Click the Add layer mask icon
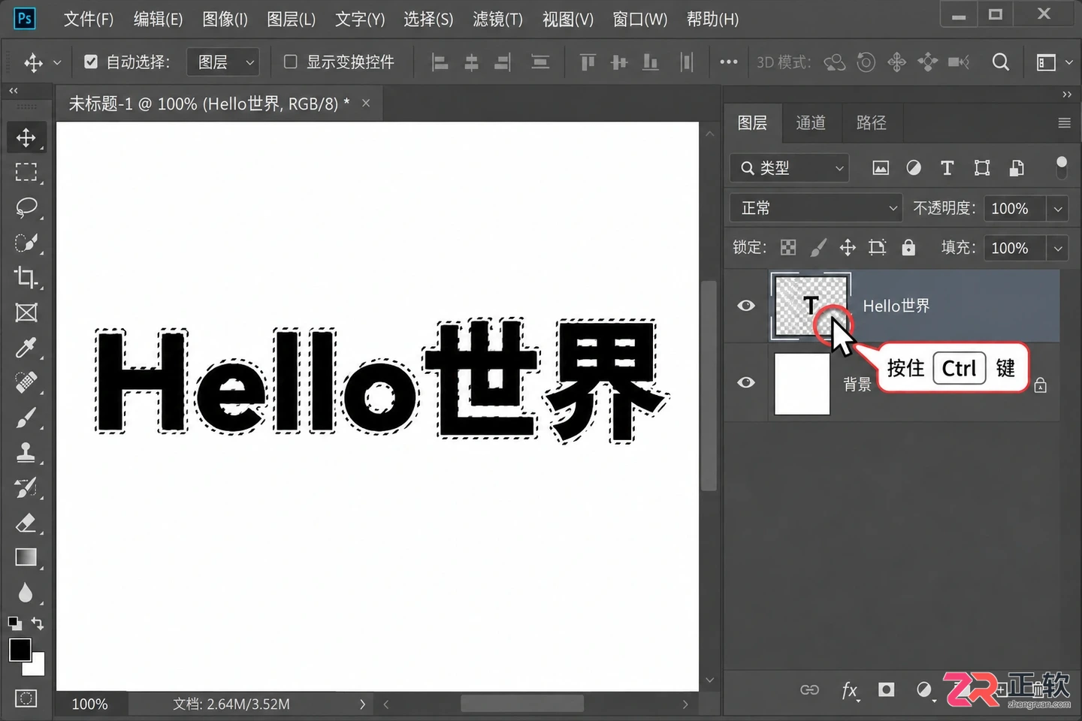Screen dimensions: 1082x721 pyautogui.click(x=887, y=689)
